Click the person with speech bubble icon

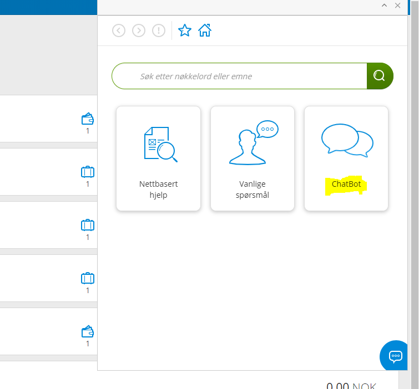pyautogui.click(x=254, y=142)
